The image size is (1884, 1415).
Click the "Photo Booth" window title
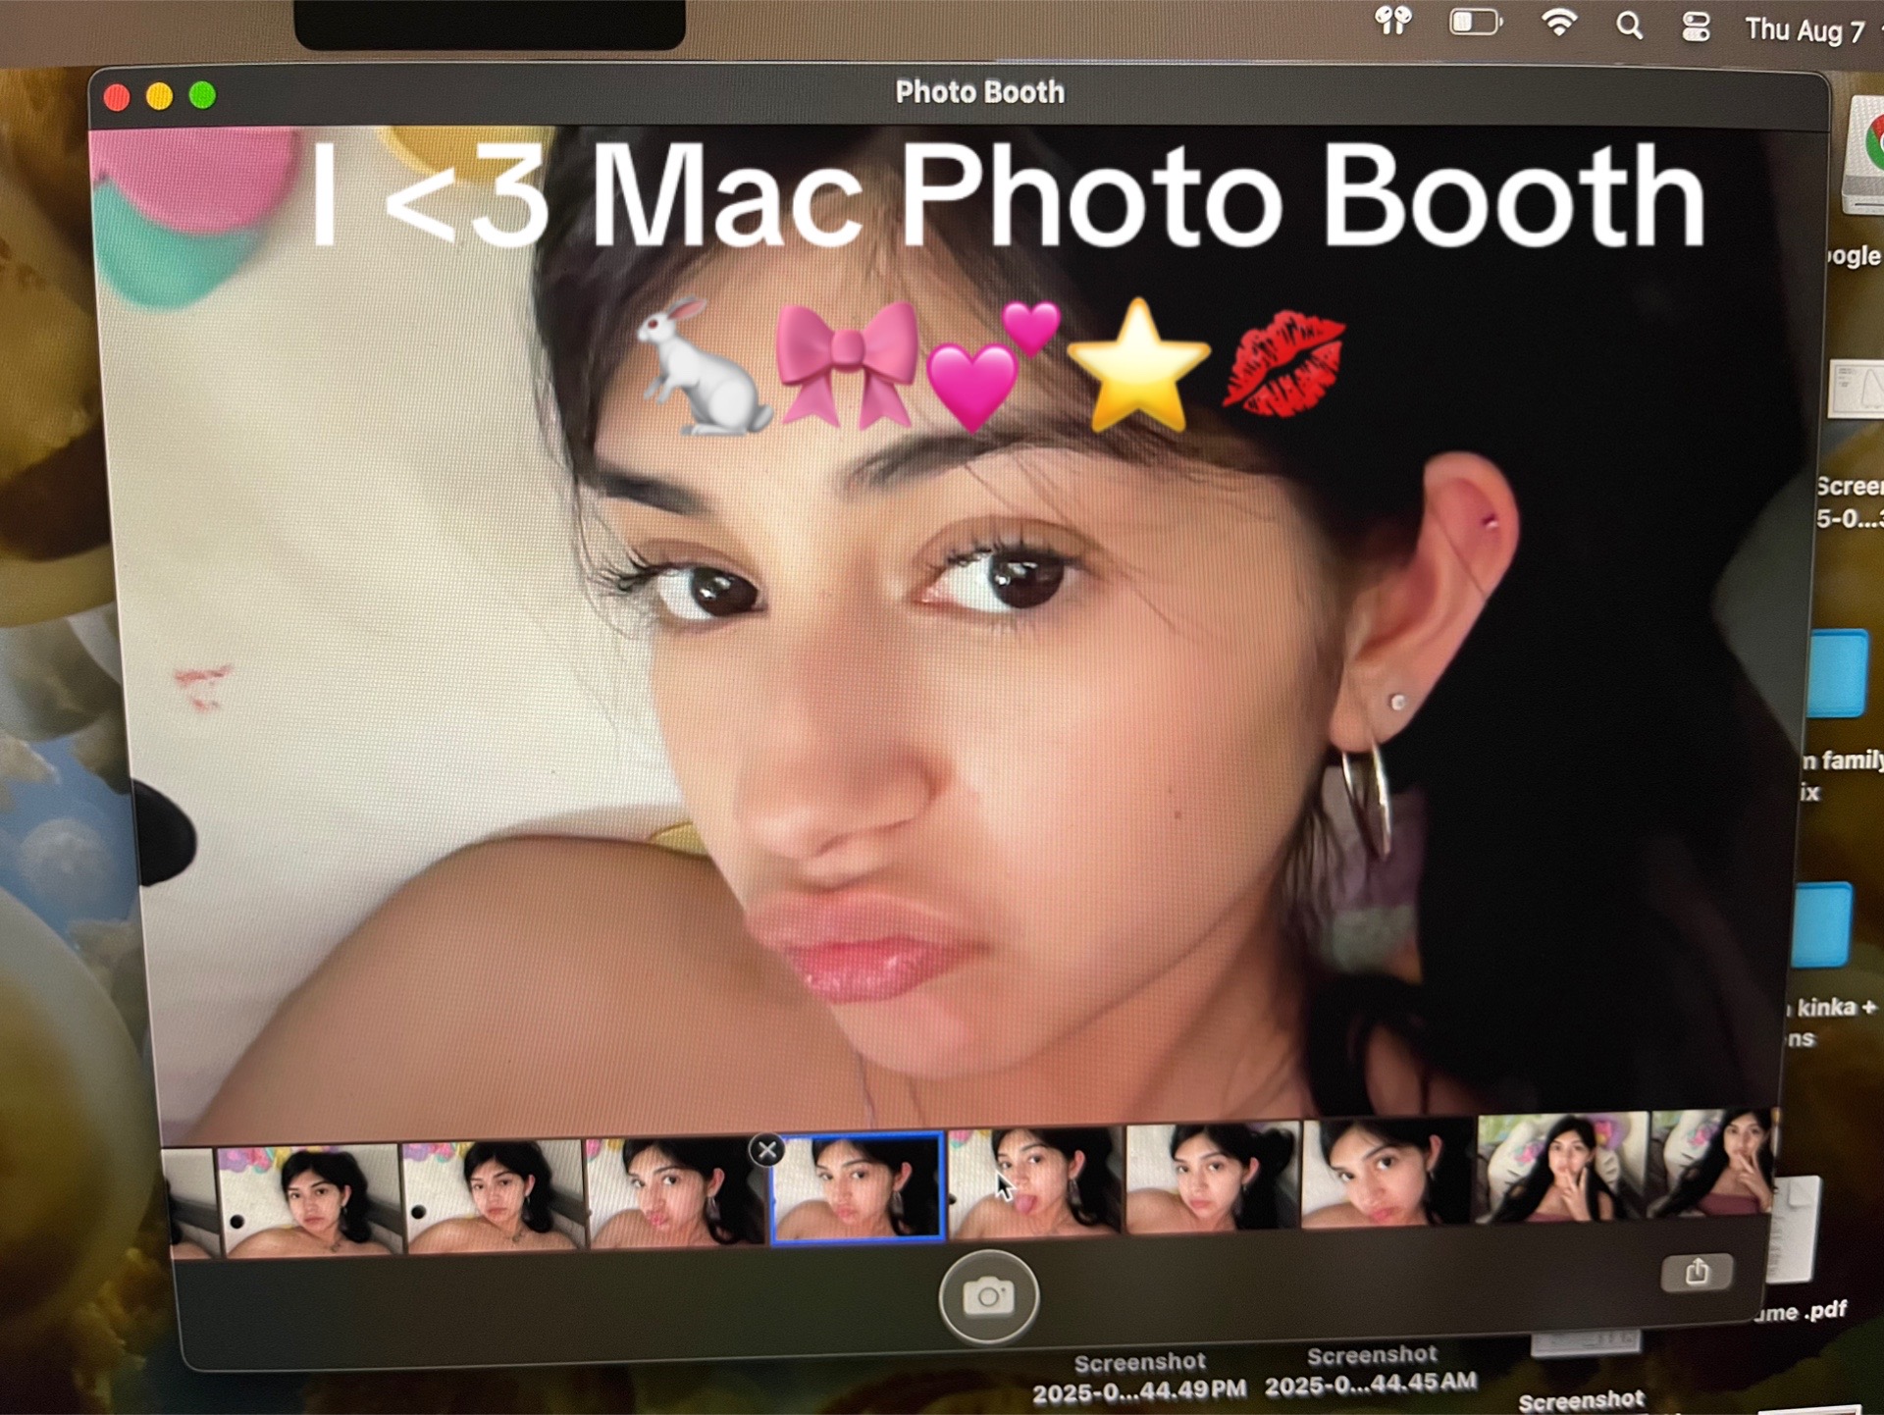[x=979, y=92]
